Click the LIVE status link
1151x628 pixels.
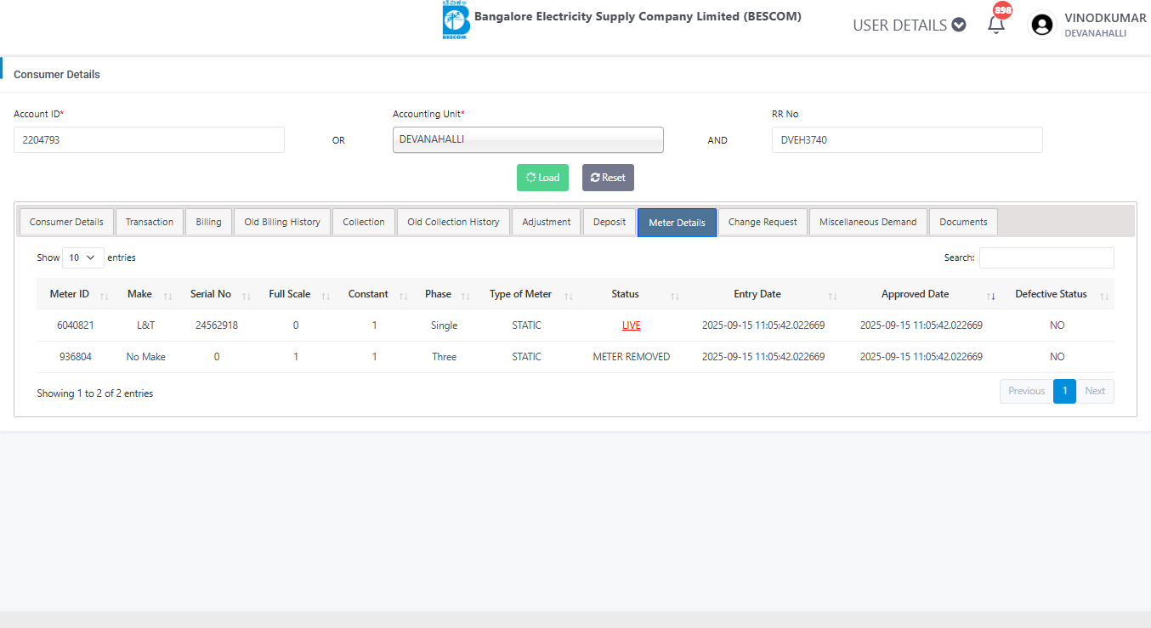[x=631, y=325]
